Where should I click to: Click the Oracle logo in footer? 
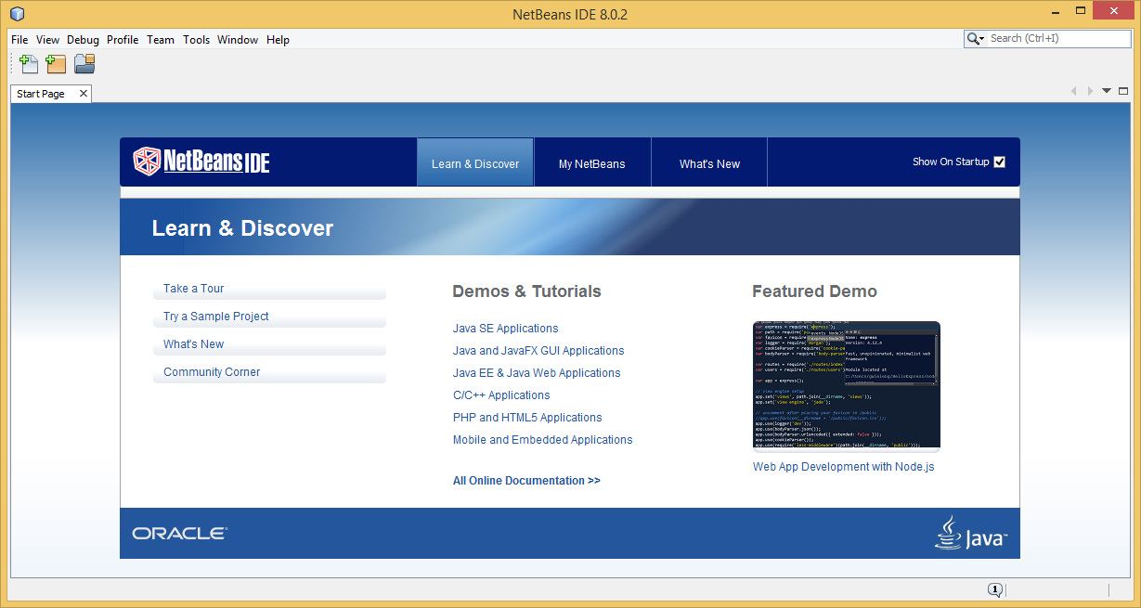(x=179, y=534)
